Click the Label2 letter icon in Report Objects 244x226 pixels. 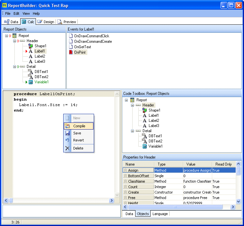point(30,56)
